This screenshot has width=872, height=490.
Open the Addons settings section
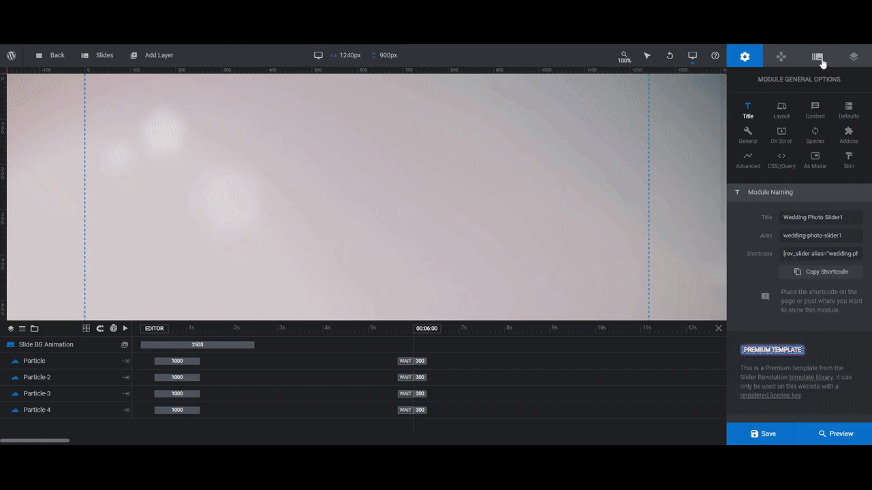click(x=849, y=135)
